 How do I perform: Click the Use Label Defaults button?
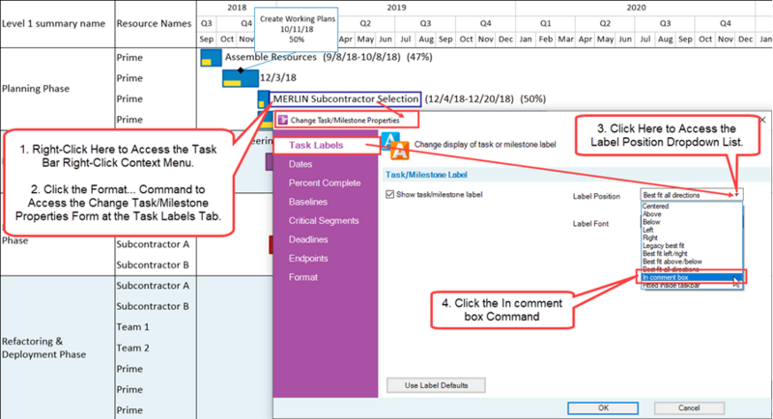pos(436,385)
